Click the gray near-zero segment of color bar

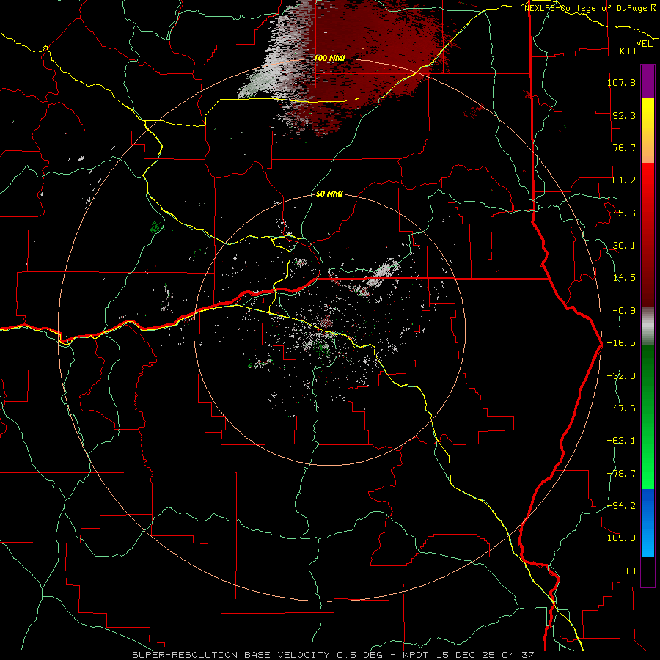pyautogui.click(x=648, y=326)
